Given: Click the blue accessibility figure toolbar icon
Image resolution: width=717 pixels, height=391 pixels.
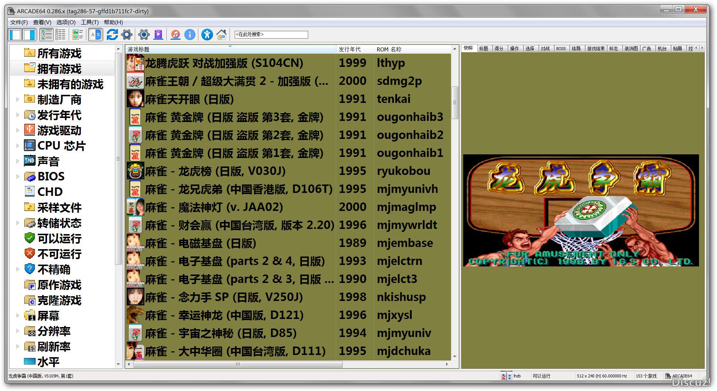Looking at the screenshot, I should coord(207,35).
